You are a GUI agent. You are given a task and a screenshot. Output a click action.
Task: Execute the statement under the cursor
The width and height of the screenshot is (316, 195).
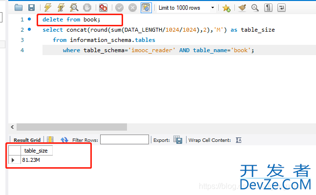pyautogui.click(x=61, y=8)
